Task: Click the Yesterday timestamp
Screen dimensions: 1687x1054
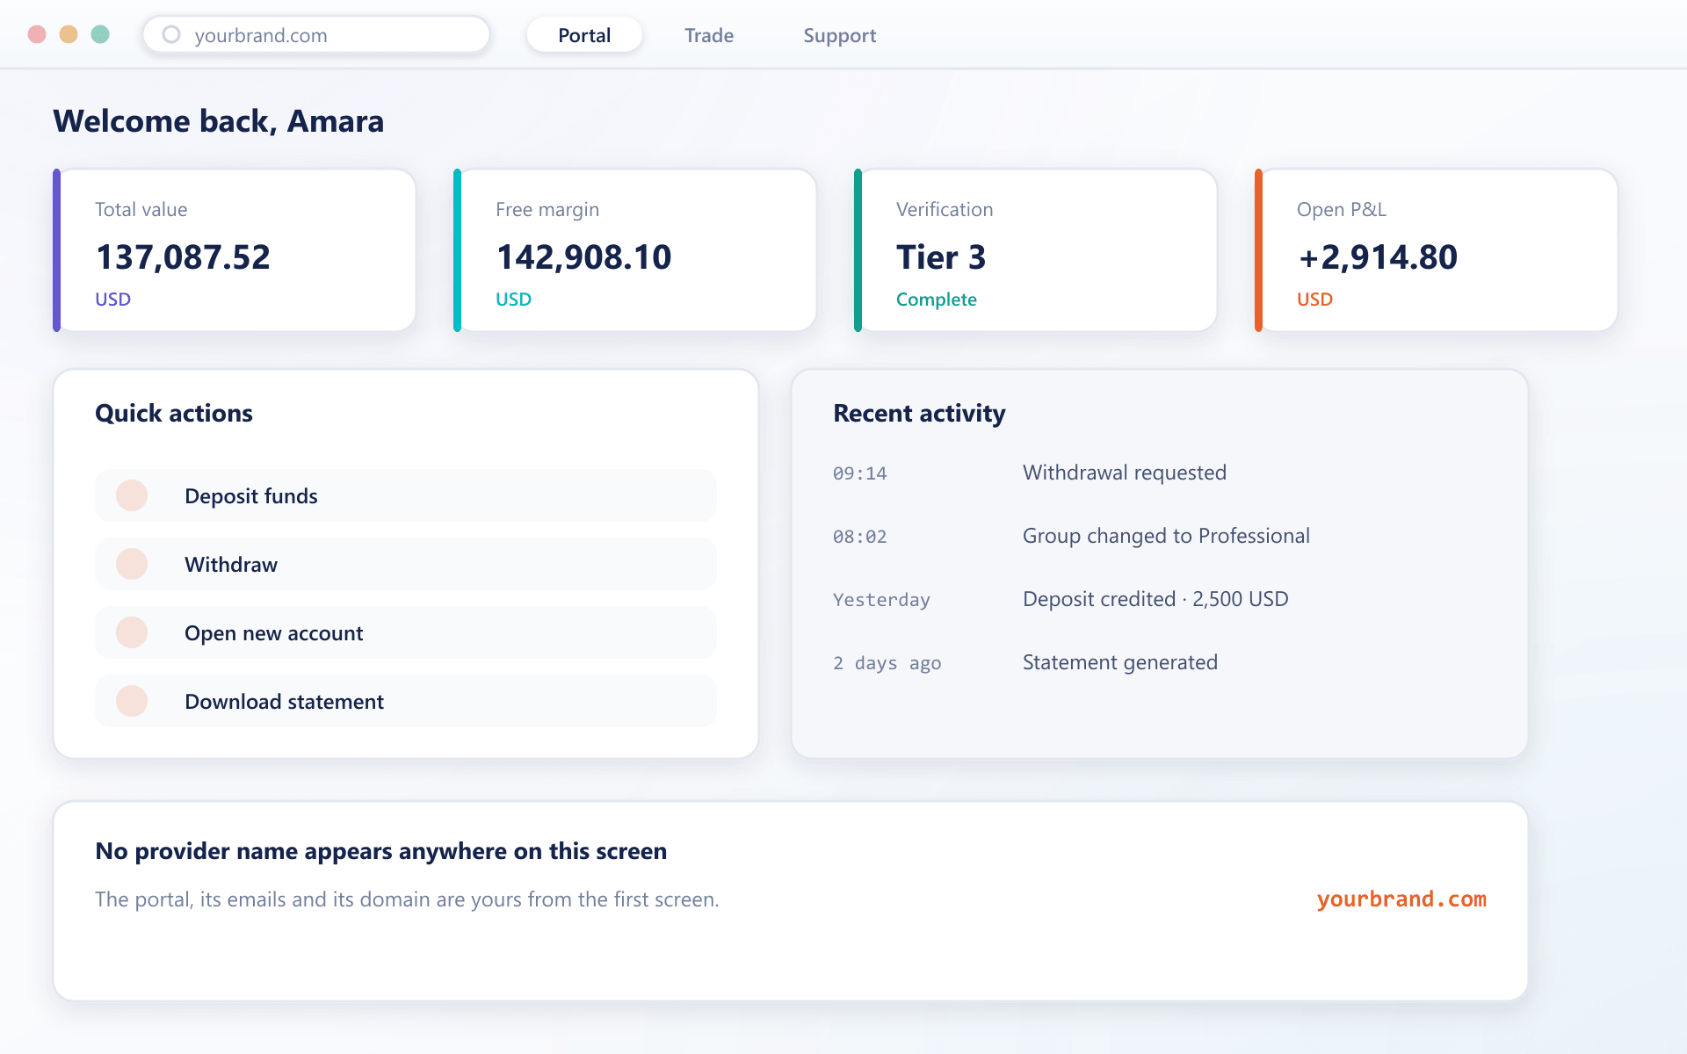Action: [x=881, y=600]
